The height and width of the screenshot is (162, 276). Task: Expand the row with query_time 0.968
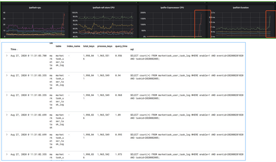pyautogui.click(x=7, y=95)
